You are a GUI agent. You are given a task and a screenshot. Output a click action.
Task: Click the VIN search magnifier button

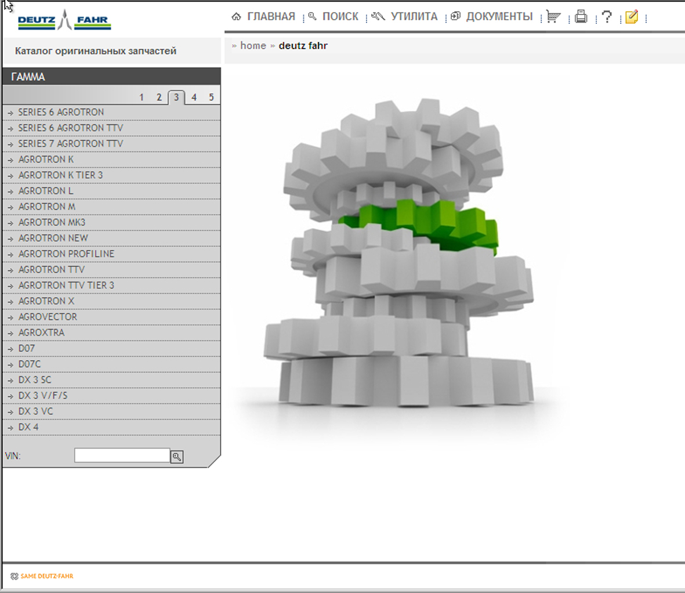[177, 457]
